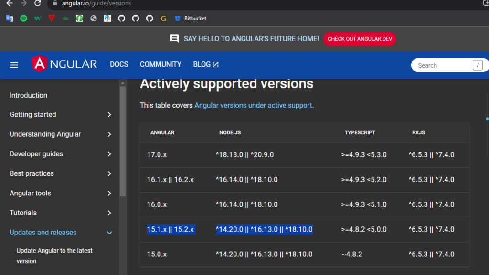This screenshot has height=275, width=489.
Task: Open the Spotify bookmark
Action: [23, 19]
